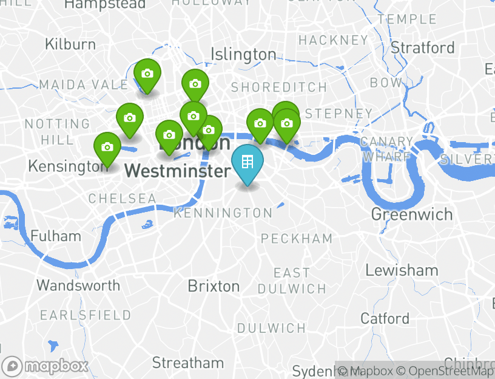
Task: Click the Westminster map label
Action: 178,171
